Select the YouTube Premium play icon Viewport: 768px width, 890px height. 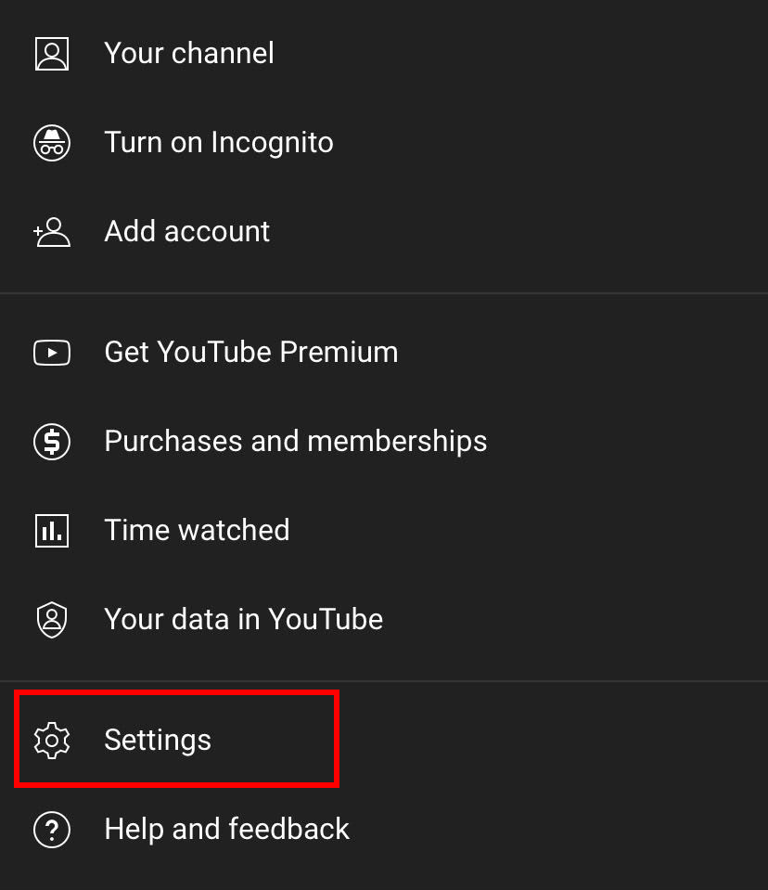pyautogui.click(x=52, y=353)
